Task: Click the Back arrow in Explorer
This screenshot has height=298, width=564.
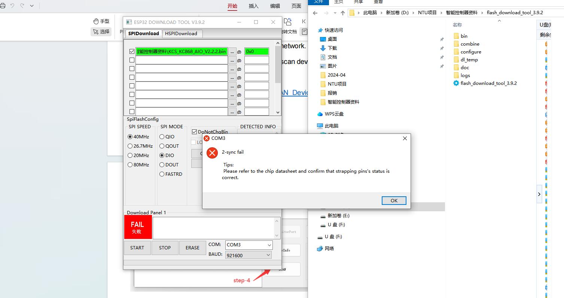Action: point(315,13)
